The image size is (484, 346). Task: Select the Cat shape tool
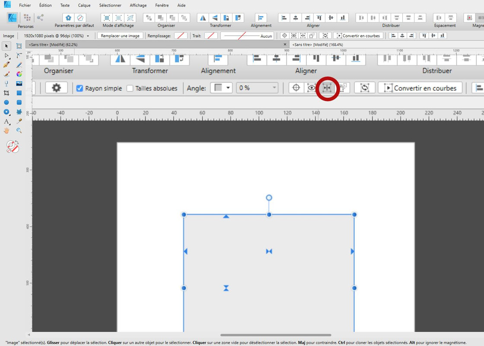(19, 112)
